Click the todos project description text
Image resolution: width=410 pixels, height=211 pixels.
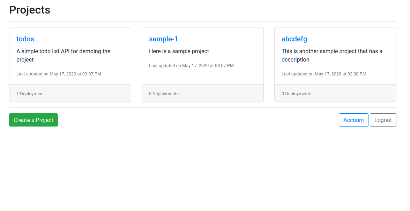click(63, 55)
